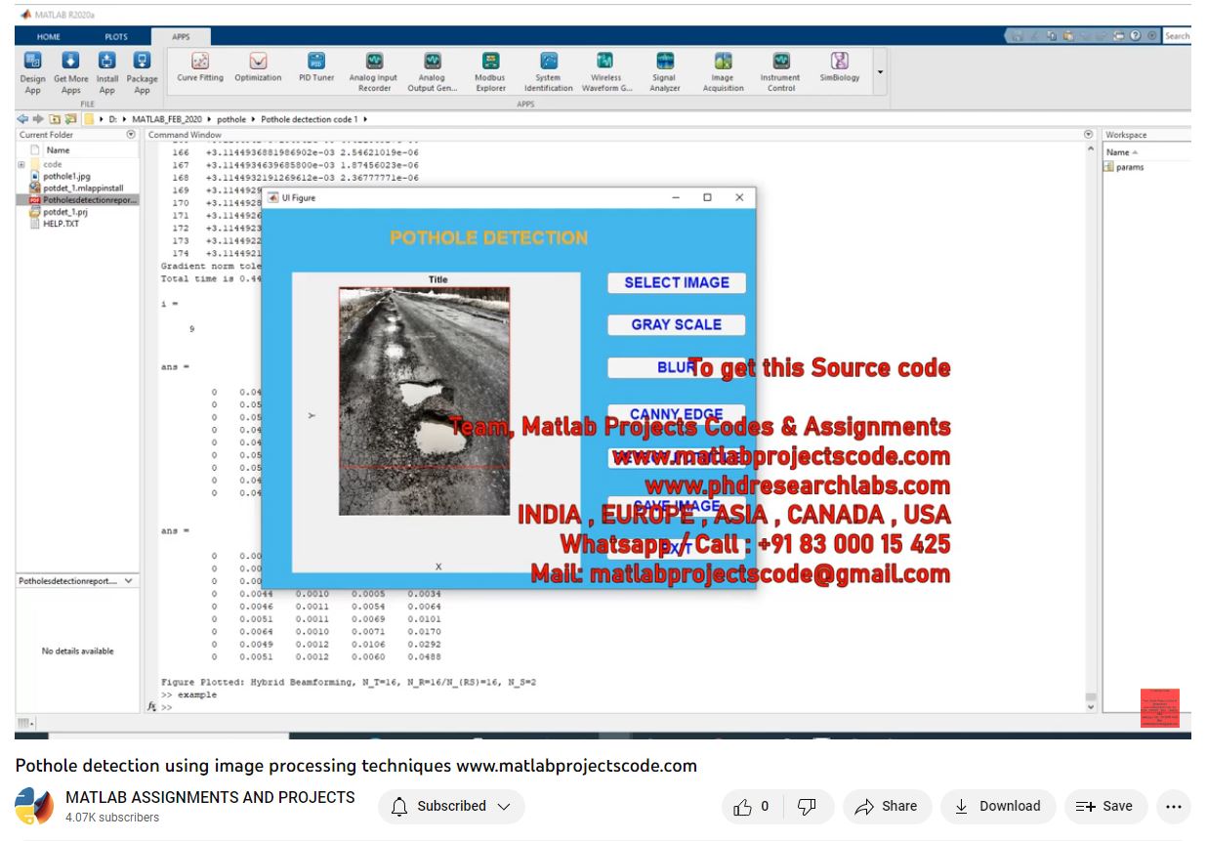This screenshot has height=841, width=1207.
Task: Click the back navigation arrow
Action: pyautogui.click(x=23, y=119)
